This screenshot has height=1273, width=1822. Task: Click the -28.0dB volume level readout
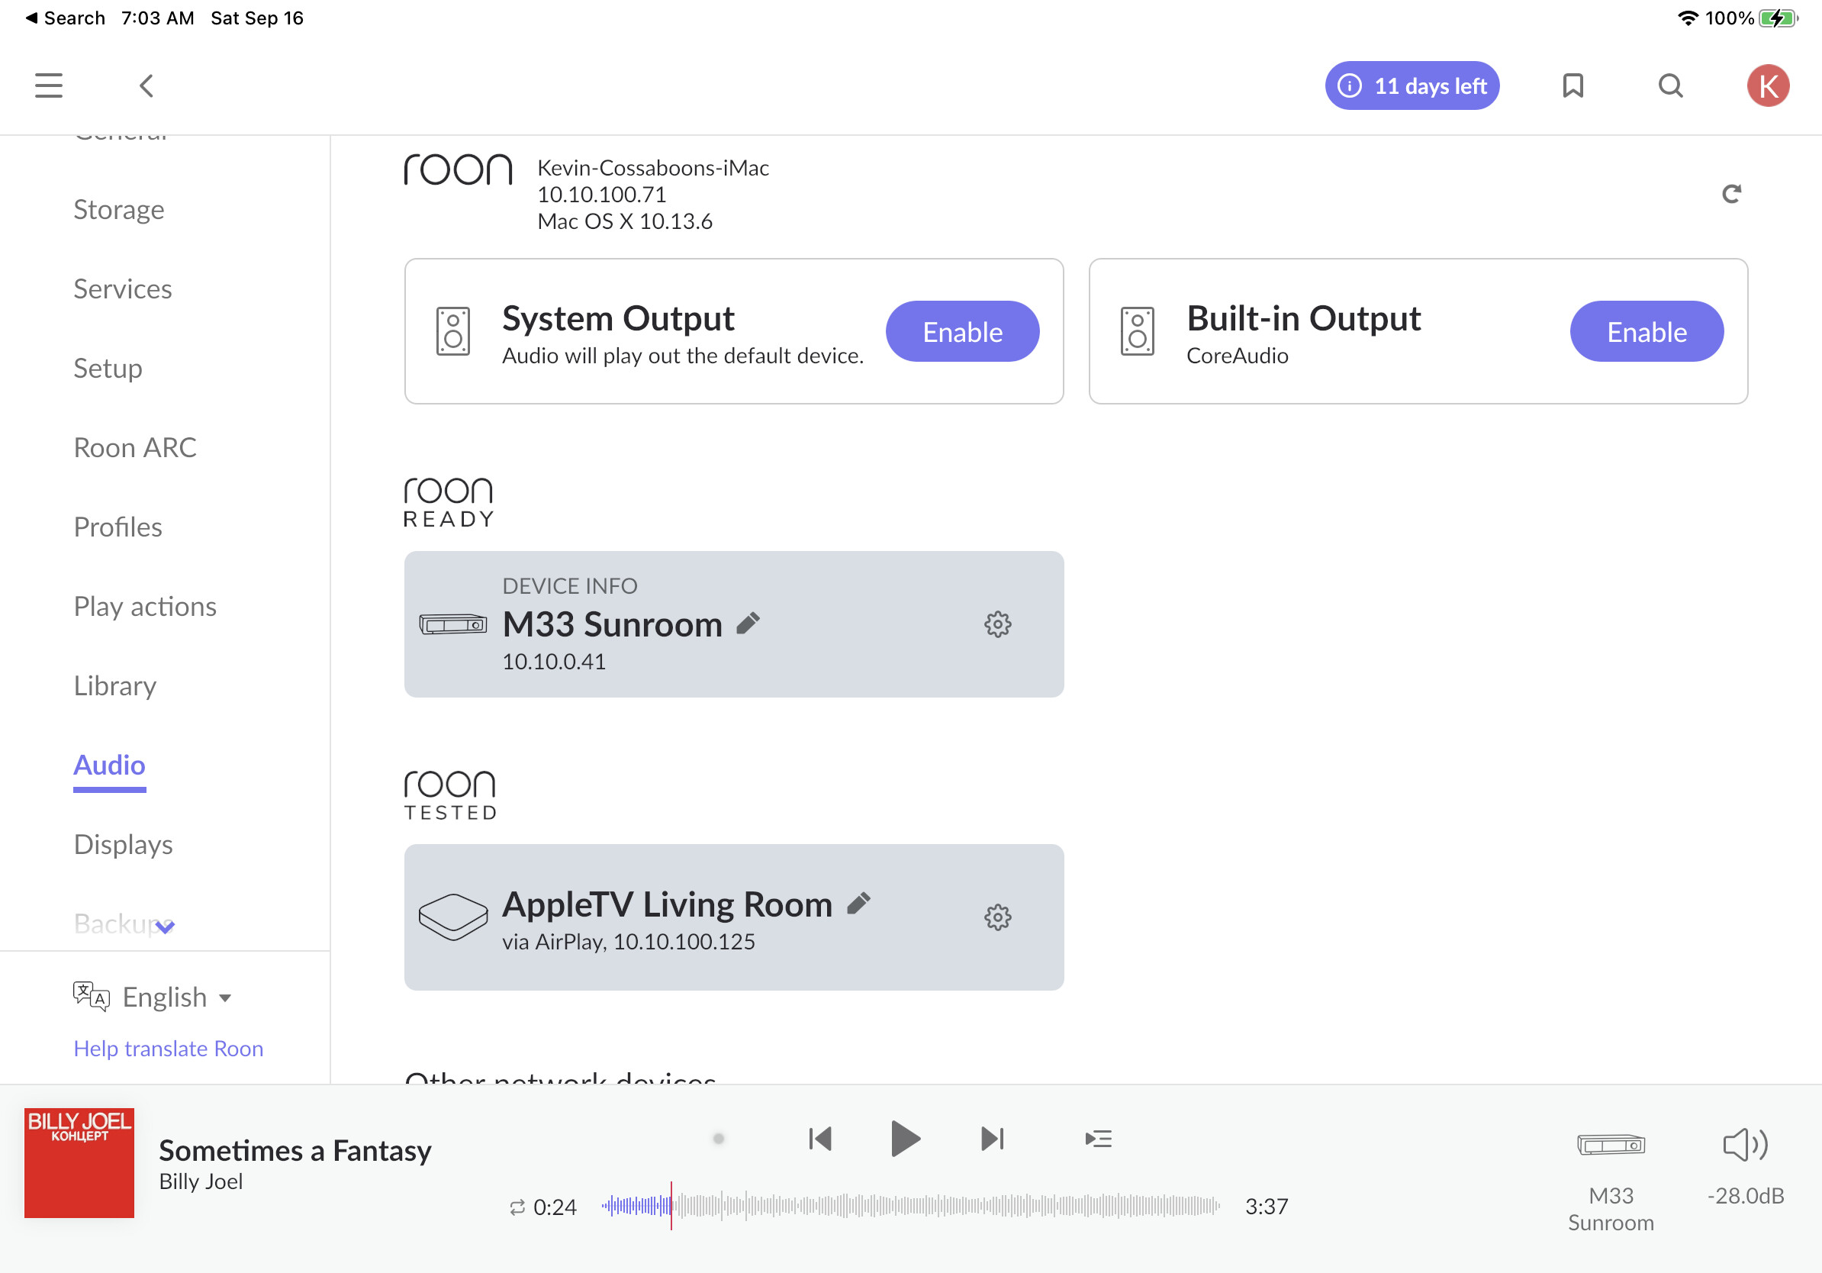(1745, 1196)
